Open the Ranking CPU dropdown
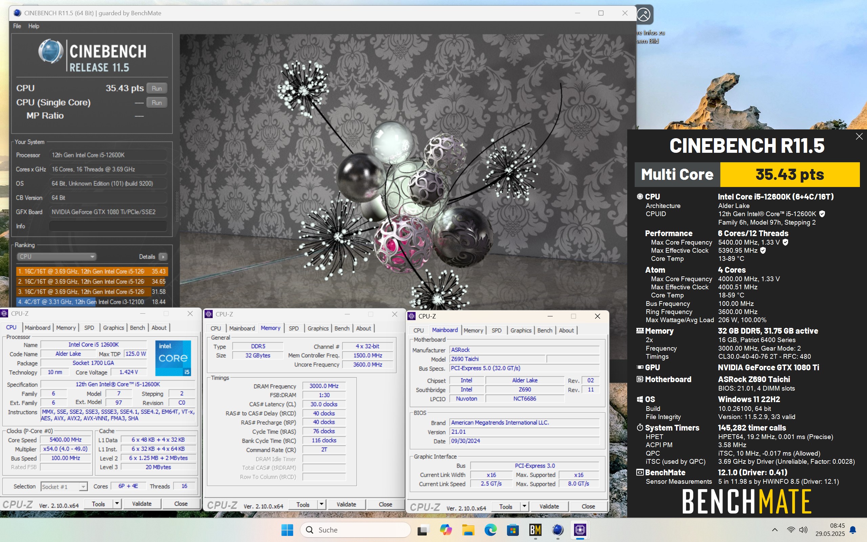Screen dimensions: 867x542 point(57,257)
